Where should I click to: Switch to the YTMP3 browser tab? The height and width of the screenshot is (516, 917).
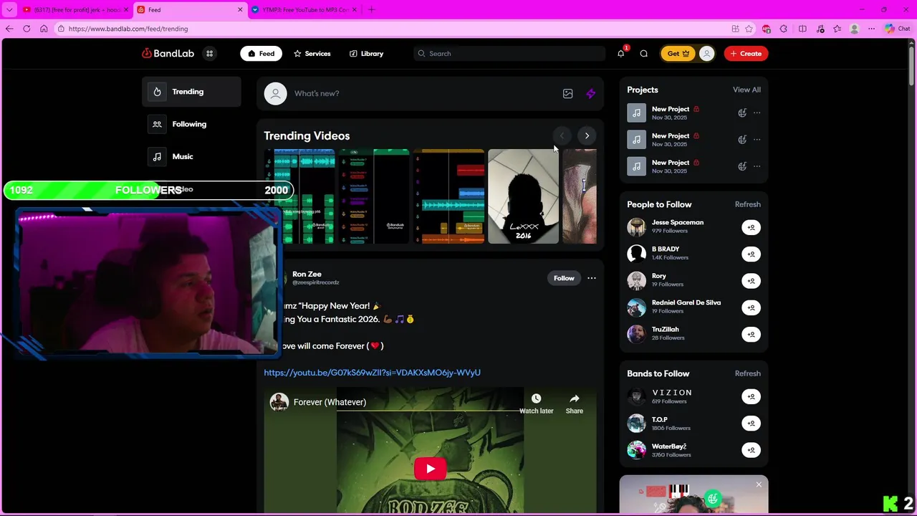(304, 10)
